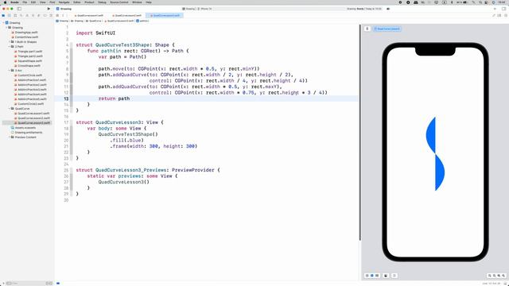Collapse the QuadCurve folder
509x286 pixels.
[x=9, y=109]
